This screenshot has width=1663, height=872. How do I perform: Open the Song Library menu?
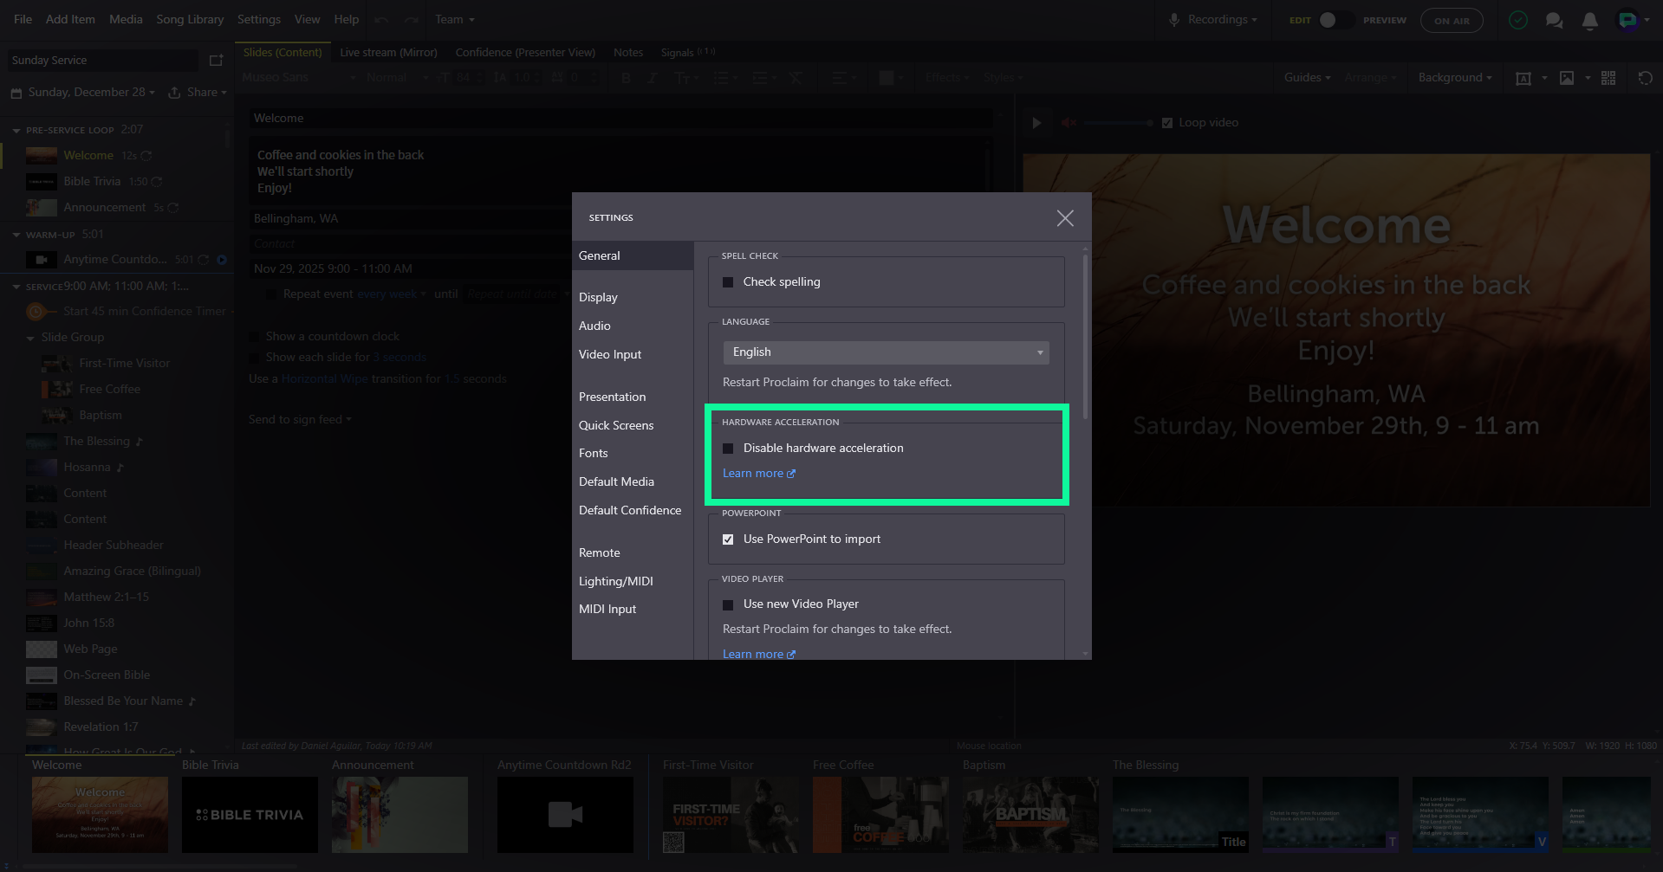point(190,20)
